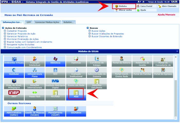
Task: Open the Biblioteca module
Action: pos(55,61)
